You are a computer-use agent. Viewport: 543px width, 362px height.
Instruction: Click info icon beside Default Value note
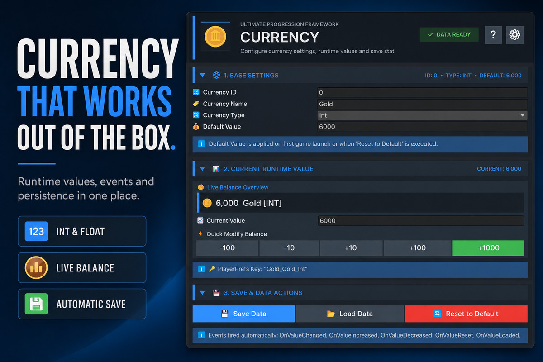[x=202, y=144]
